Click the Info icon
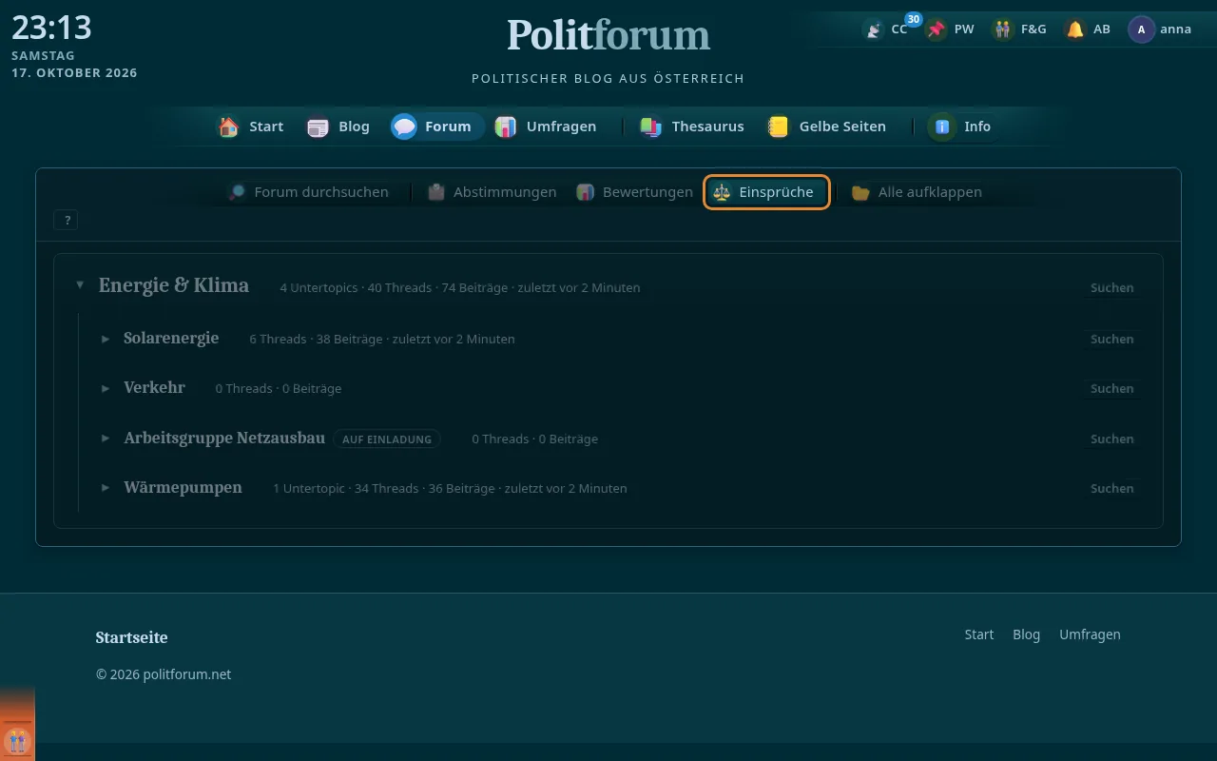The height and width of the screenshot is (761, 1217). (943, 127)
